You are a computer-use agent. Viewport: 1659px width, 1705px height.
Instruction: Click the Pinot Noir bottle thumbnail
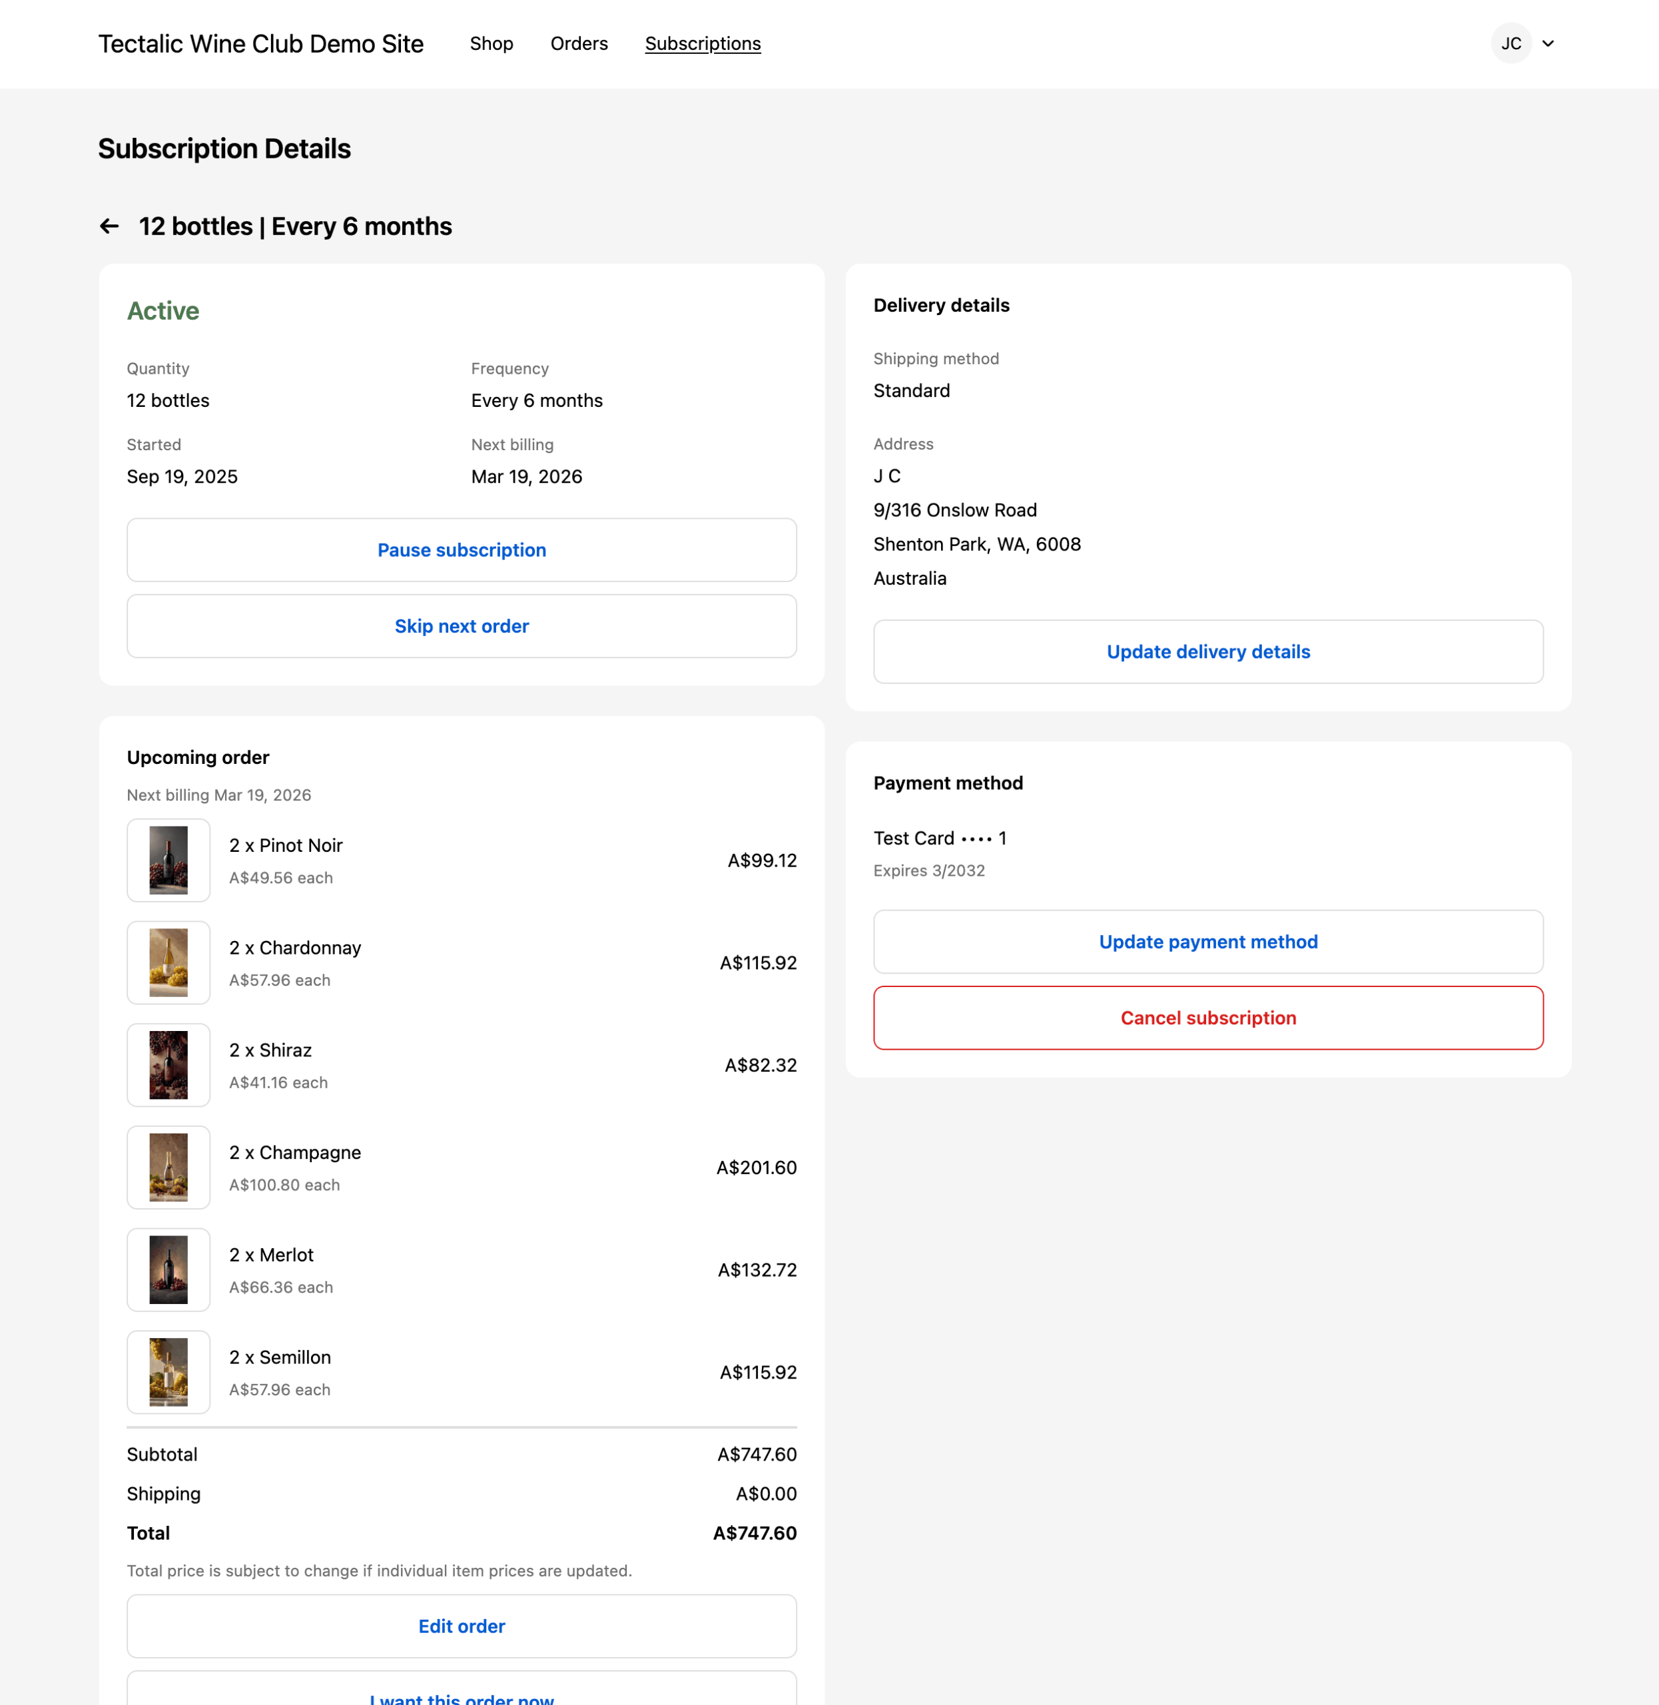168,860
